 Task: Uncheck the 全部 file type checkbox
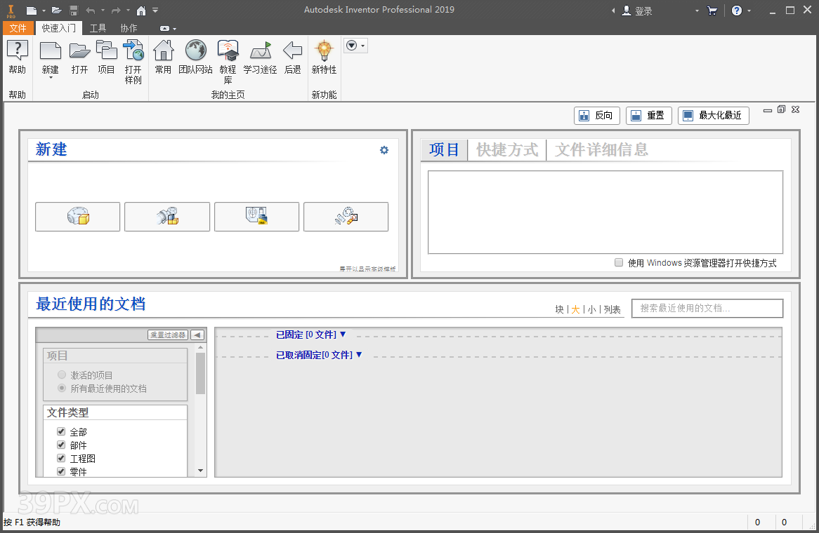[x=61, y=431]
